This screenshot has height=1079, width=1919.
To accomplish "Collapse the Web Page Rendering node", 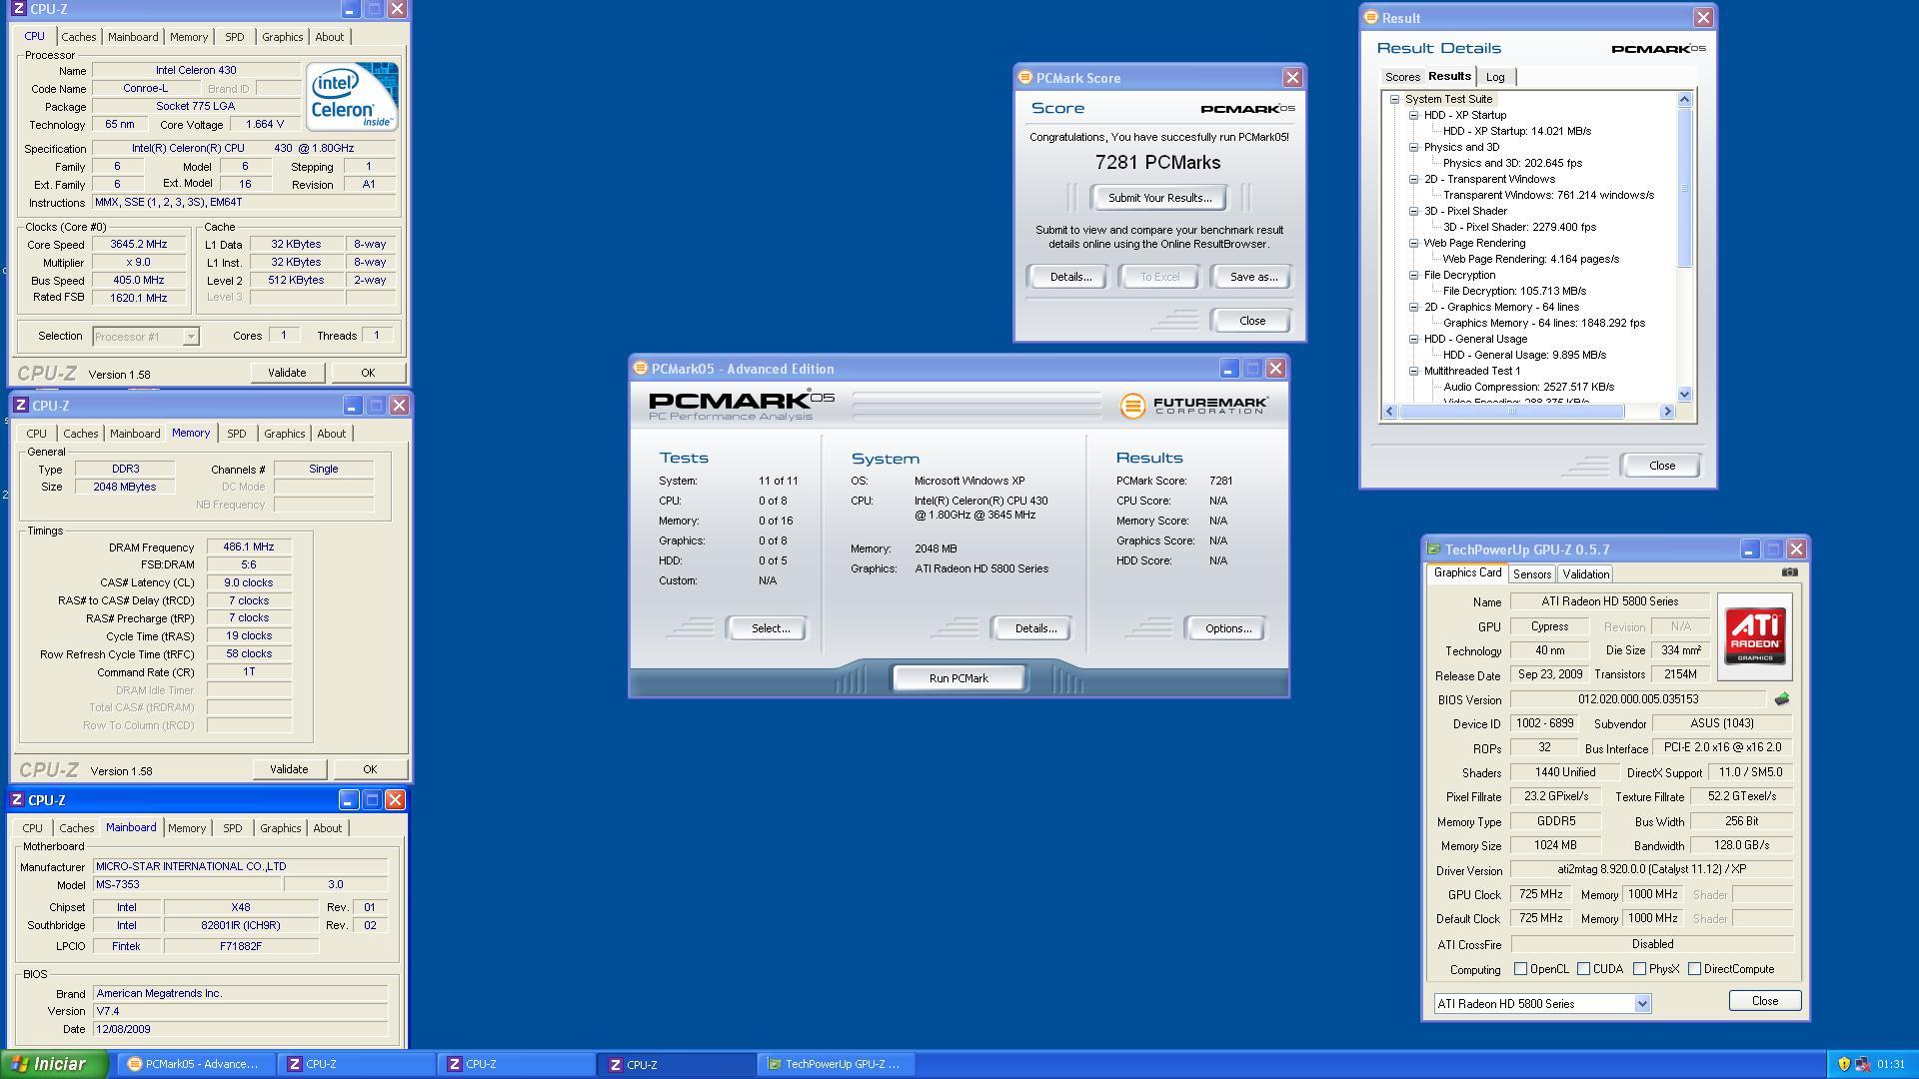I will point(1414,243).
